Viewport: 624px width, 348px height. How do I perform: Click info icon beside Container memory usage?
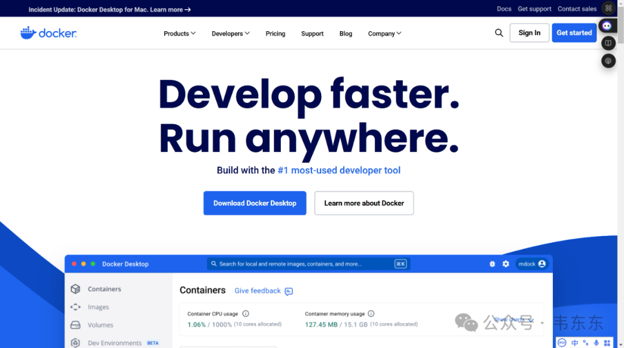point(371,314)
